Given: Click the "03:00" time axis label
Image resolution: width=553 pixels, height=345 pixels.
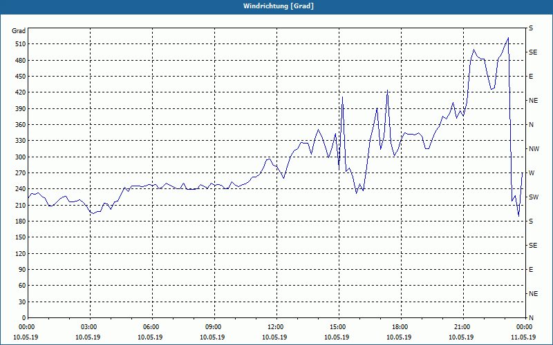Looking at the screenshot, I should (90, 327).
